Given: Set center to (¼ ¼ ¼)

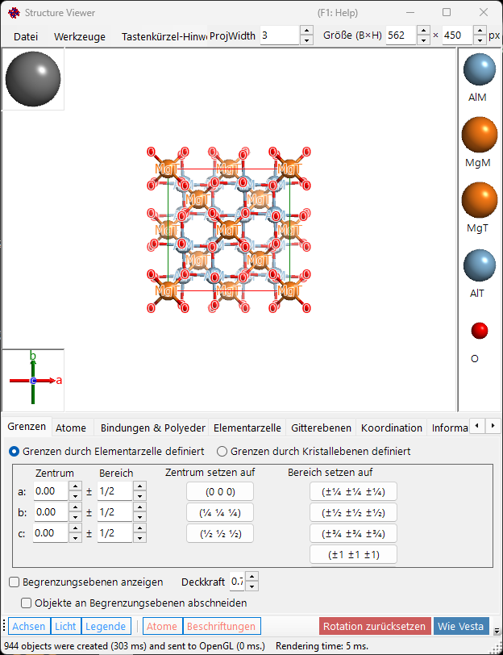Looking at the screenshot, I should [220, 512].
